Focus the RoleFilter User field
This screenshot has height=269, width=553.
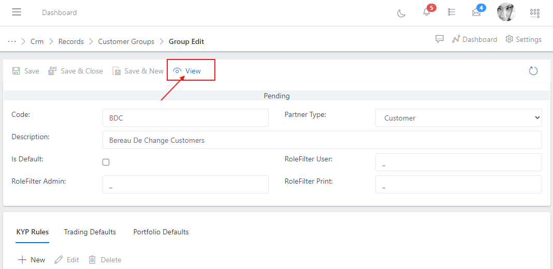click(458, 162)
